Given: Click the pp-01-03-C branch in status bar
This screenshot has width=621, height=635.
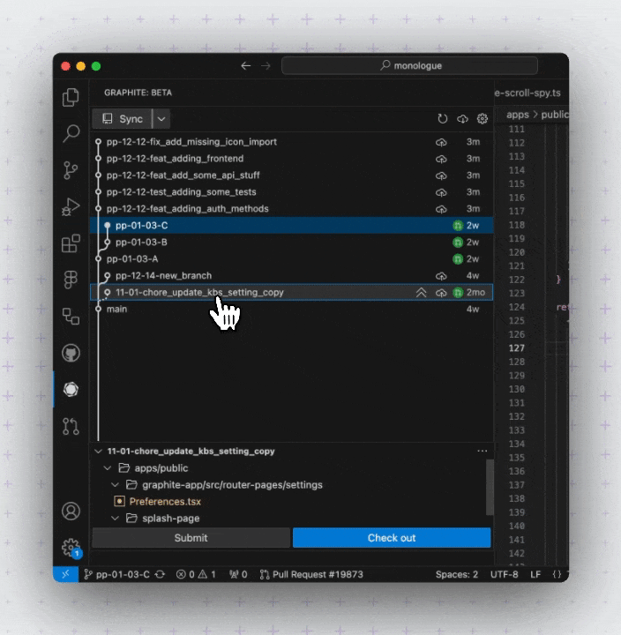Looking at the screenshot, I should [x=116, y=574].
